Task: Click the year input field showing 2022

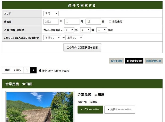Action: tap(51, 21)
